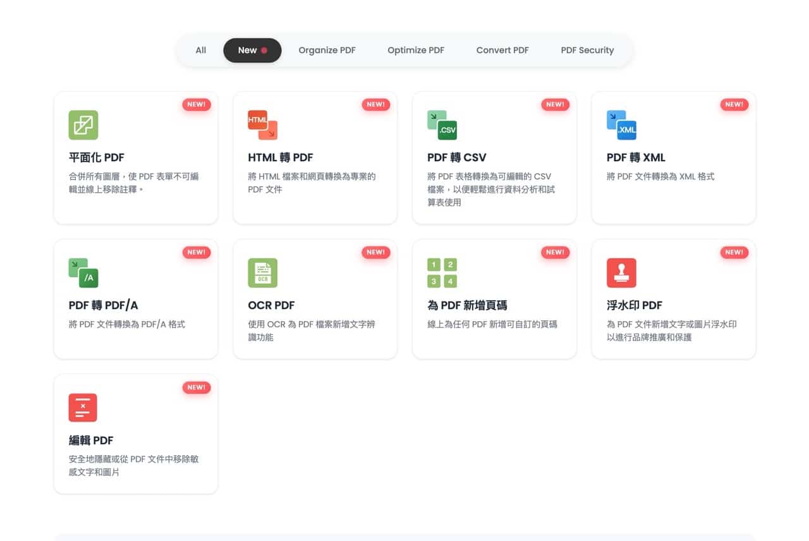The image size is (809, 541).
Task: Open the Organize PDF category tab
Action: pyautogui.click(x=327, y=50)
